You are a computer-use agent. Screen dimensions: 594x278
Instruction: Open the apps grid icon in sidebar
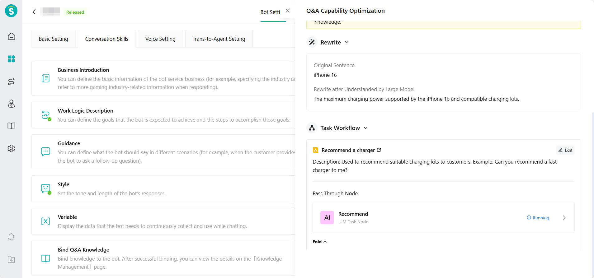[12, 59]
